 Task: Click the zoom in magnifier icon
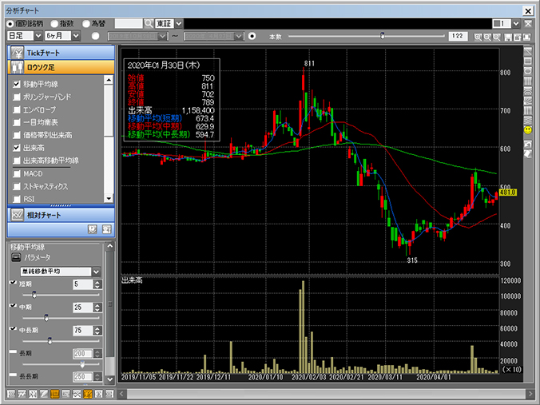[478, 37]
